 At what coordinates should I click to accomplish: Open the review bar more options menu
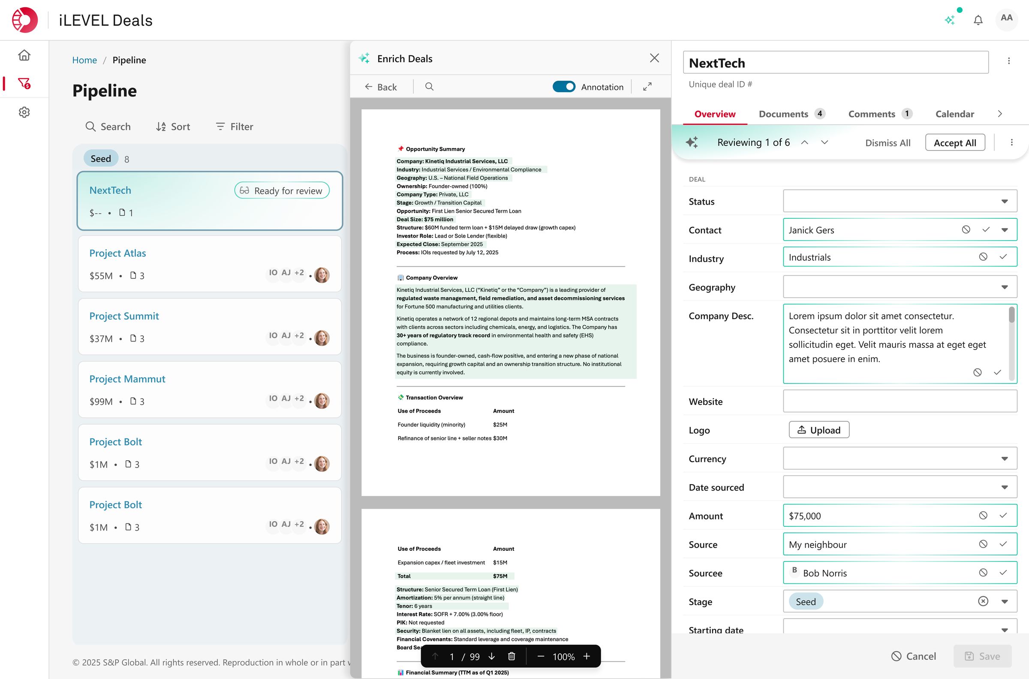coord(1012,142)
